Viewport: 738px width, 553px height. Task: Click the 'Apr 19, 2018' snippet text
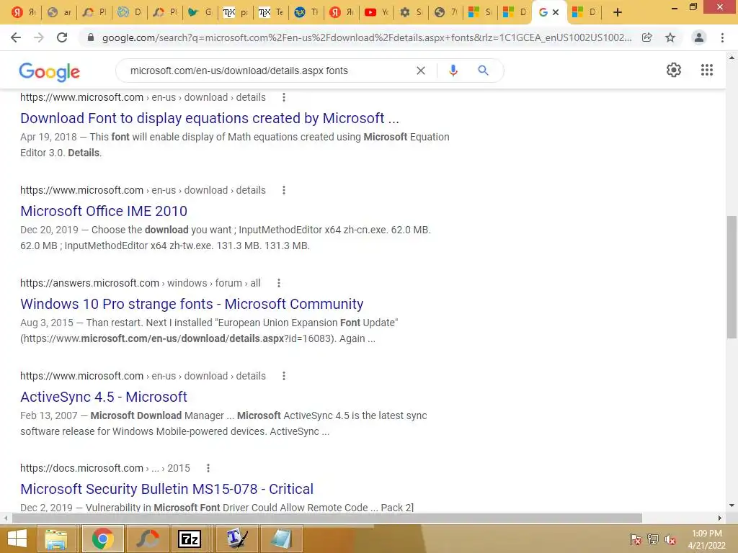(x=48, y=137)
